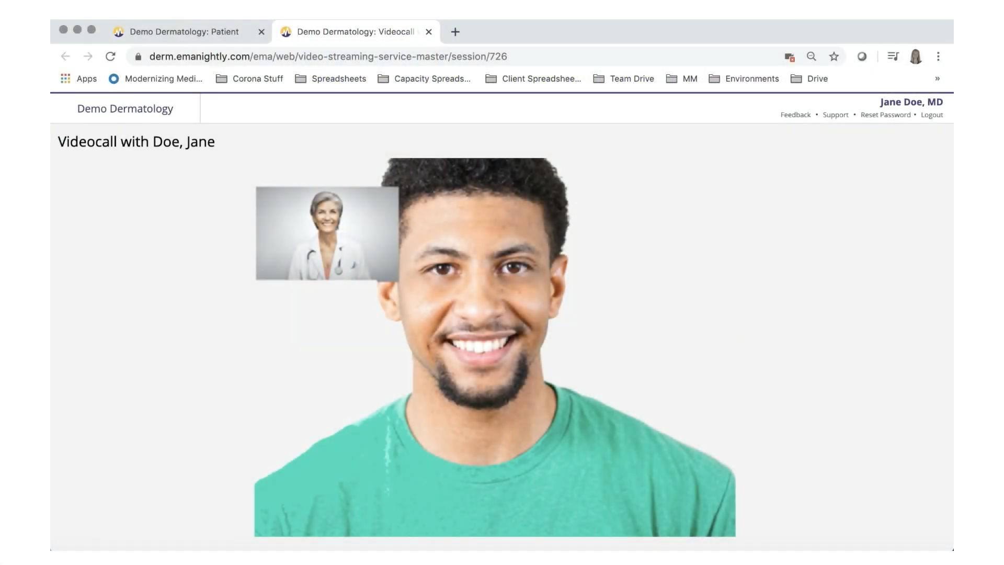Click the browser reload icon
Viewport: 1004px width, 565px height.
(110, 56)
